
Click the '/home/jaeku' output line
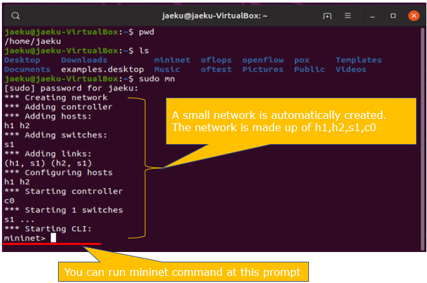click(x=33, y=41)
